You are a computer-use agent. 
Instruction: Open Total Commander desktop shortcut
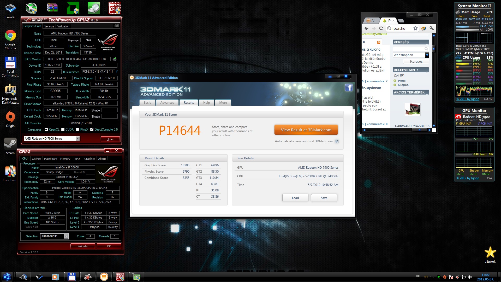[x=10, y=67]
